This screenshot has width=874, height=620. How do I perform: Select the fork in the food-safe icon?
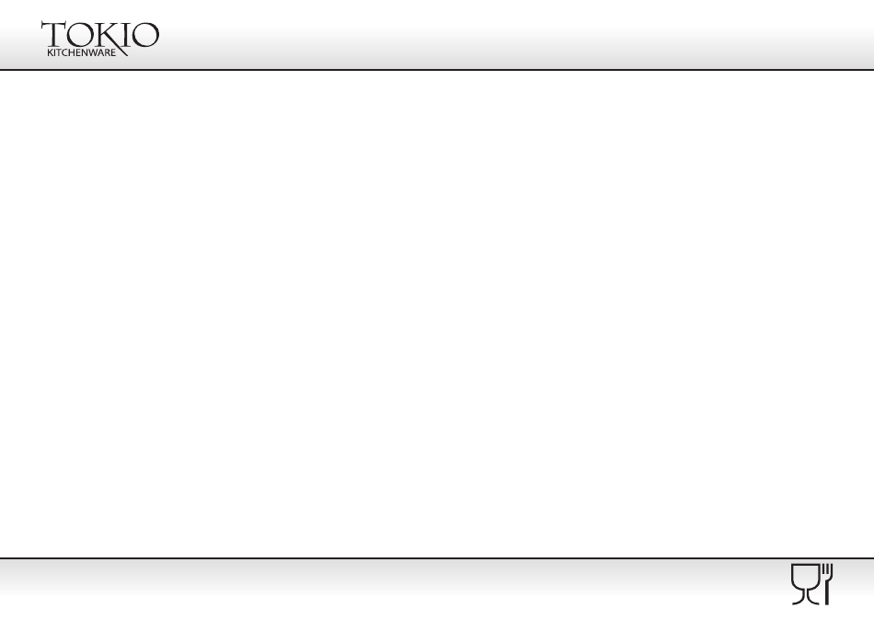[x=827, y=584]
